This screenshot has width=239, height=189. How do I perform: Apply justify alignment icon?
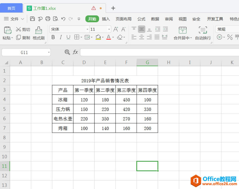pos(157,37)
